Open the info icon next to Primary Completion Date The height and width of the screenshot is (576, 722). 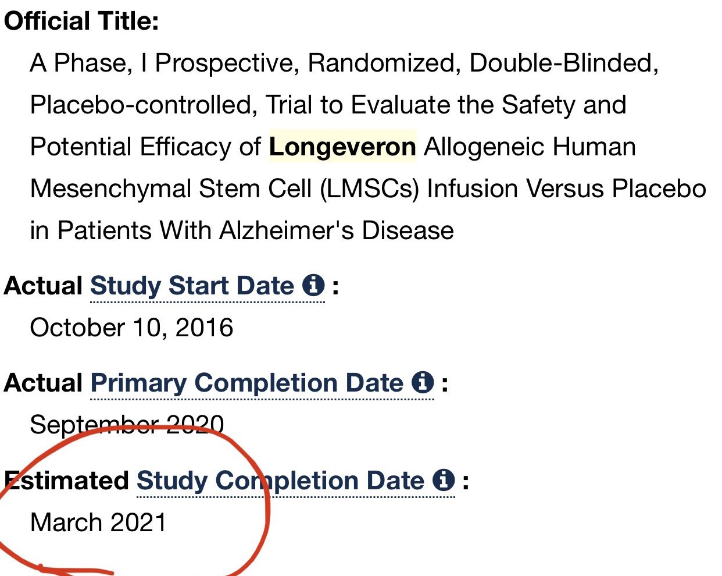[x=423, y=382]
